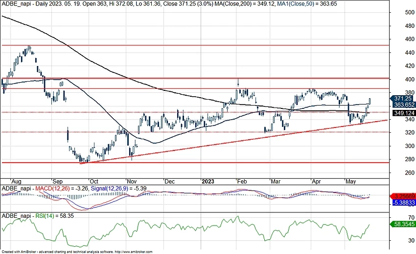Click the 'Feb' month label on time axis
This screenshot has height=254, width=416.
click(x=242, y=181)
